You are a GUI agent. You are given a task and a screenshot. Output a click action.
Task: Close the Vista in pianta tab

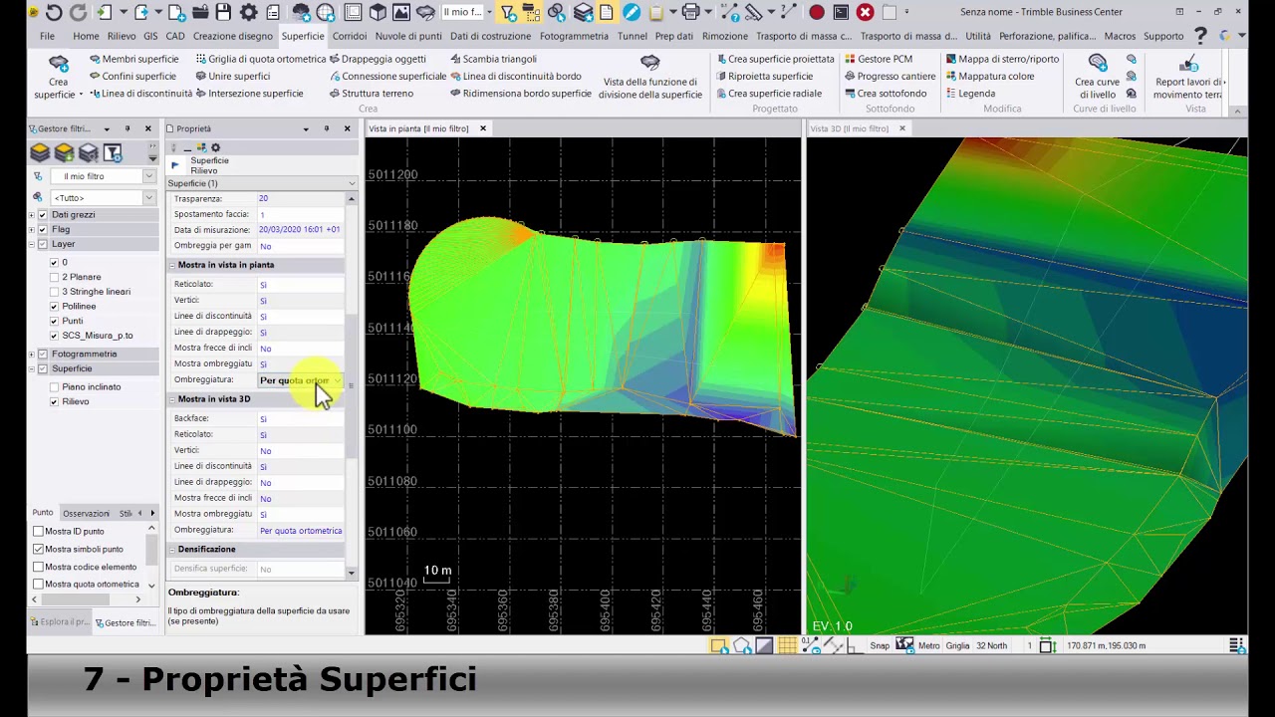483,128
